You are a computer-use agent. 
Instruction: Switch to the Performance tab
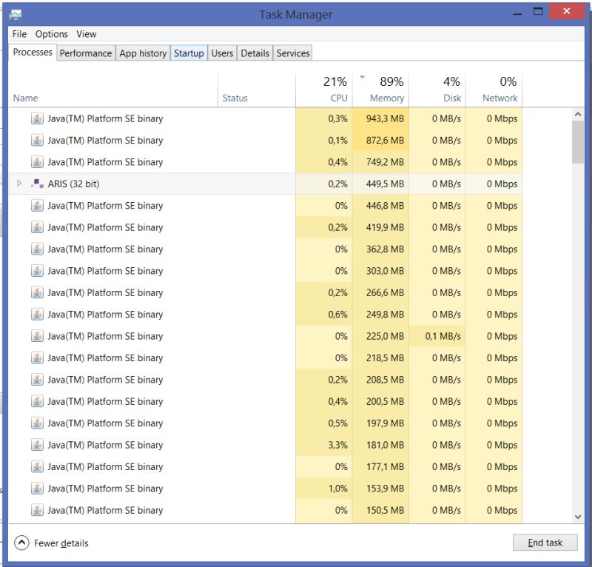[86, 53]
